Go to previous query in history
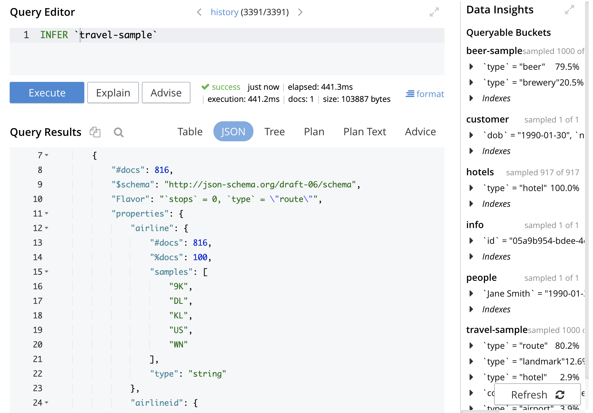Screen dimensions: 593x413 click(x=199, y=12)
